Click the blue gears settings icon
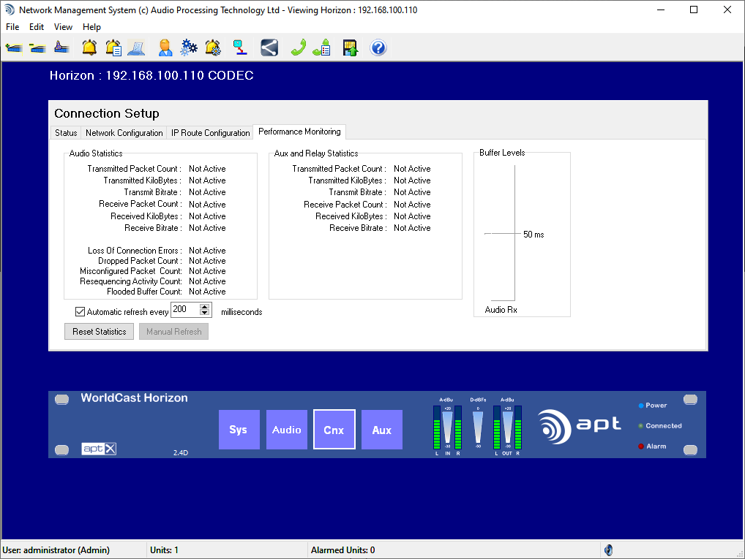 (189, 48)
